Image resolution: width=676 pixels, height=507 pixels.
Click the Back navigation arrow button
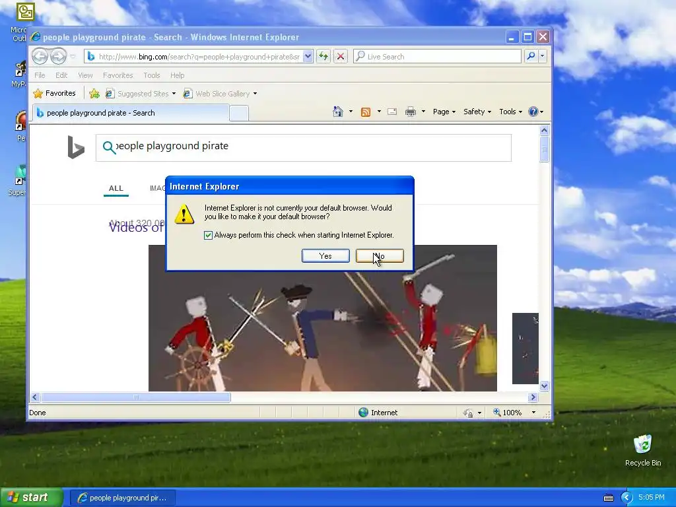(40, 56)
